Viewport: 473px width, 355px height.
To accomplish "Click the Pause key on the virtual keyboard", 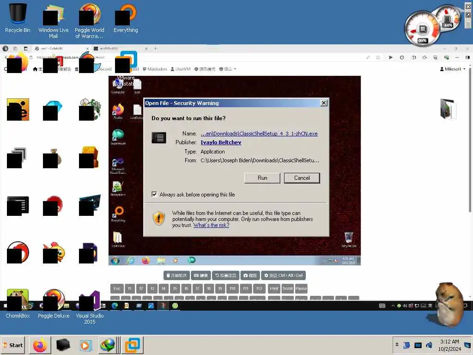I will coord(301,288).
